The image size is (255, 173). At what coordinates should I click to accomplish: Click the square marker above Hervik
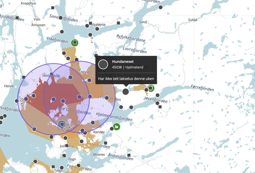[24, 77]
